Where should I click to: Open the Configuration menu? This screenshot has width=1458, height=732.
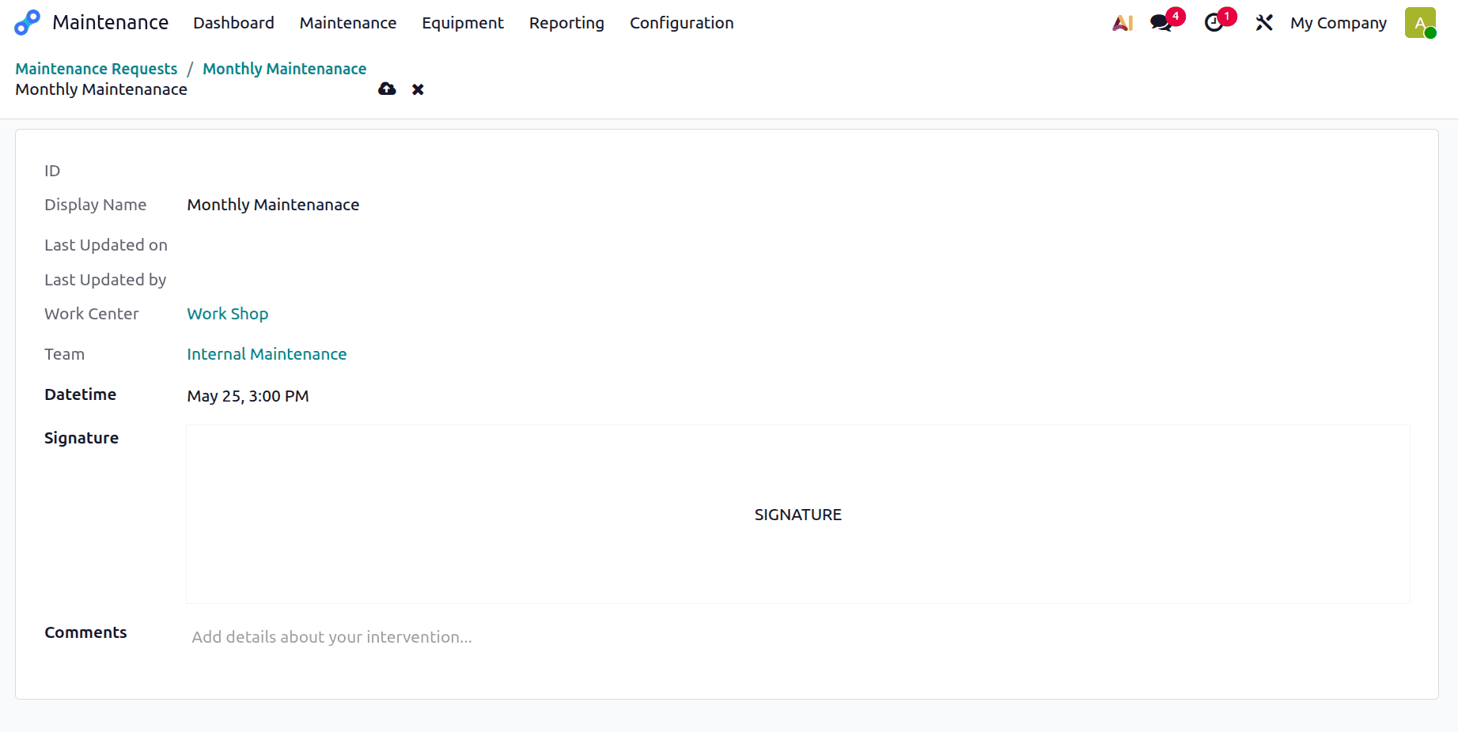click(682, 23)
